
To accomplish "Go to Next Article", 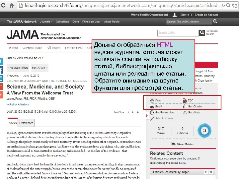I will [40, 68].
